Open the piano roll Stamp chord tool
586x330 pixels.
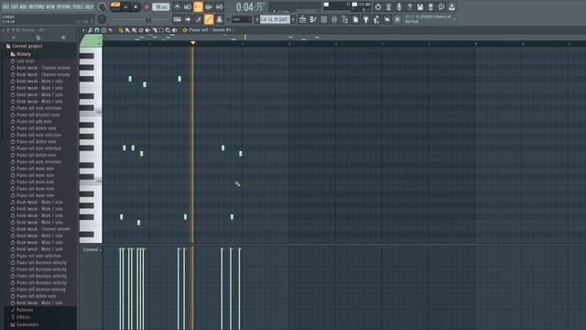click(103, 30)
